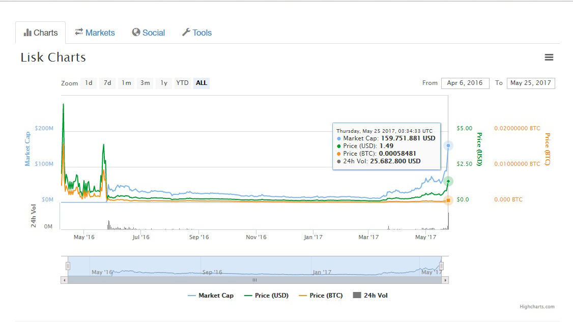Open the Markets tab

coord(95,33)
